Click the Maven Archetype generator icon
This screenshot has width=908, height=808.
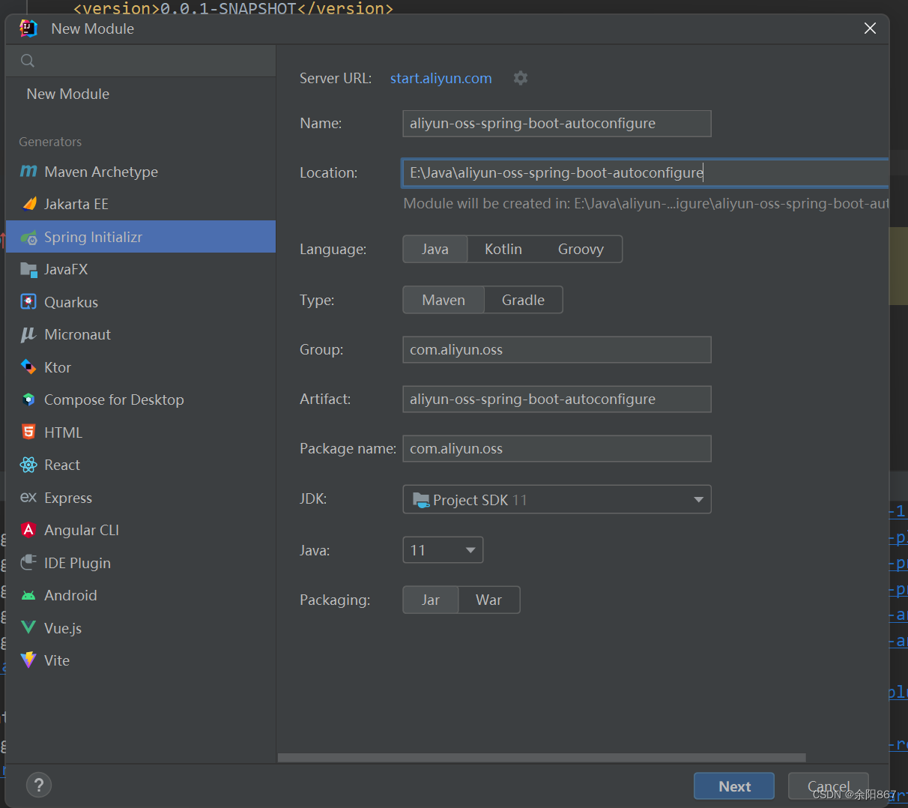tap(28, 172)
